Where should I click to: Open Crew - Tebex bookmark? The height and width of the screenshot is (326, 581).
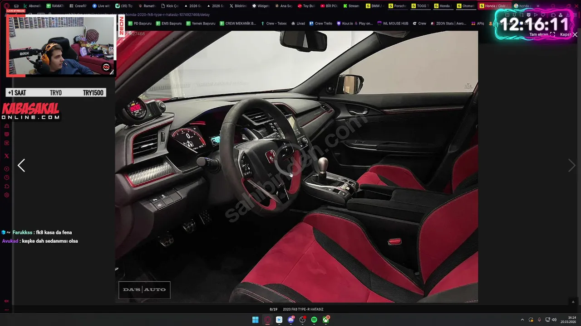274,23
